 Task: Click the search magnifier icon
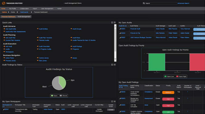[x=144, y=3]
